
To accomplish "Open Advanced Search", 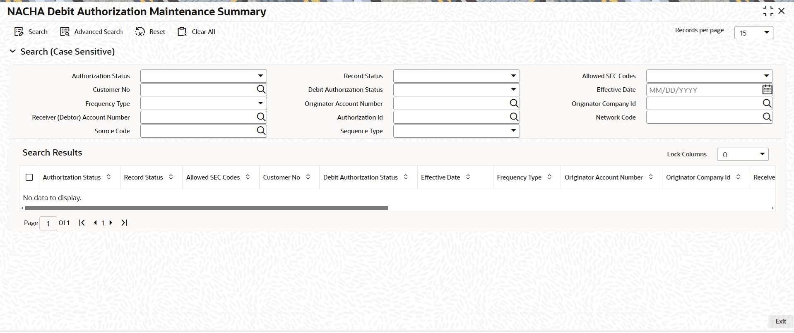I will click(91, 32).
